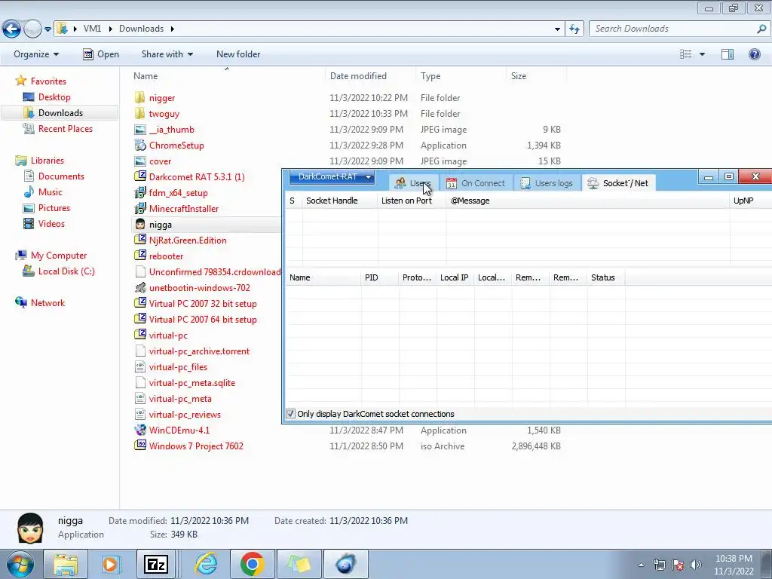The image size is (772, 579).
Task: Click the Forward navigation arrow
Action: point(32,29)
